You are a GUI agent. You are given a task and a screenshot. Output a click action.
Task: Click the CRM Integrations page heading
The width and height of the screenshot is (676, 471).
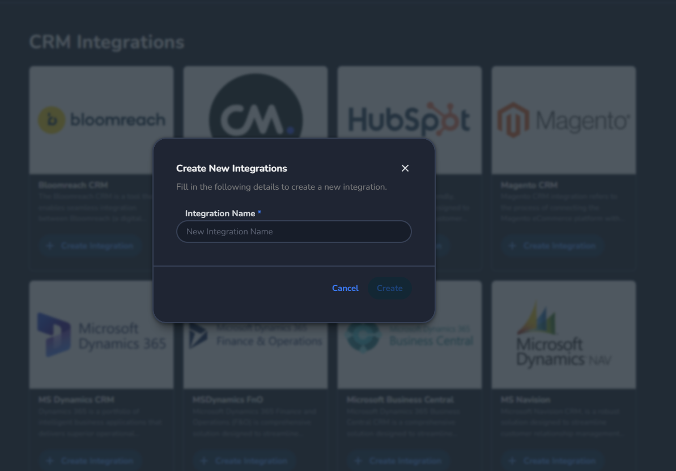(107, 42)
